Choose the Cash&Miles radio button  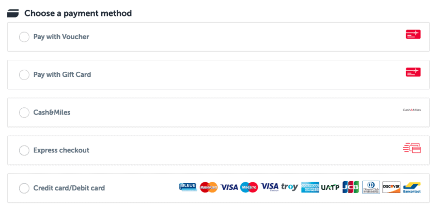pos(24,113)
